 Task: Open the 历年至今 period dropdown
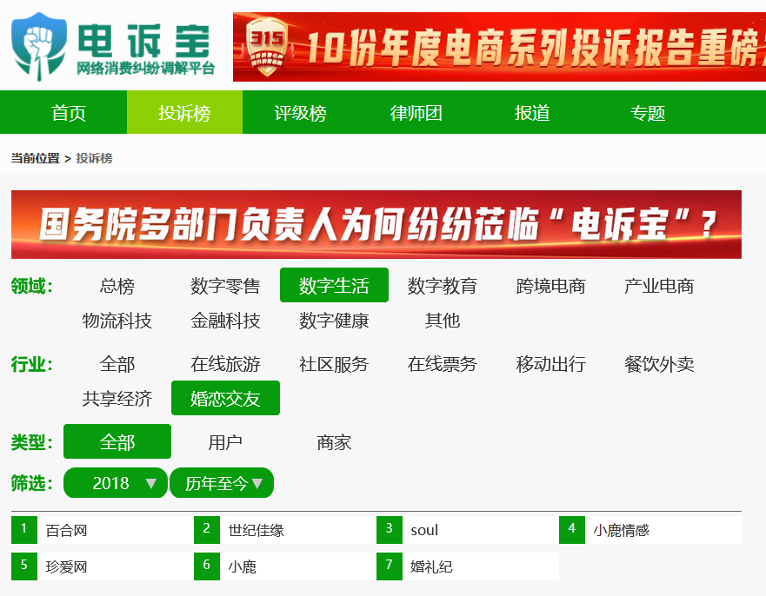pos(222,483)
